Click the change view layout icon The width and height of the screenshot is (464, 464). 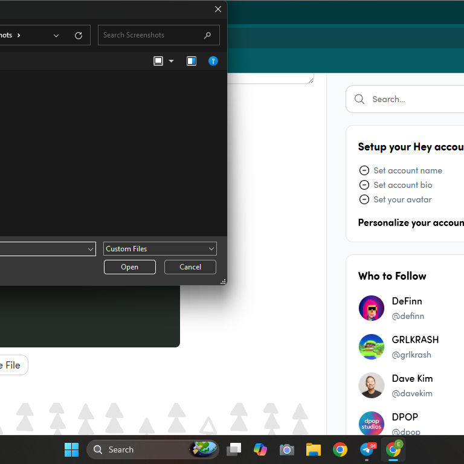coord(158,61)
